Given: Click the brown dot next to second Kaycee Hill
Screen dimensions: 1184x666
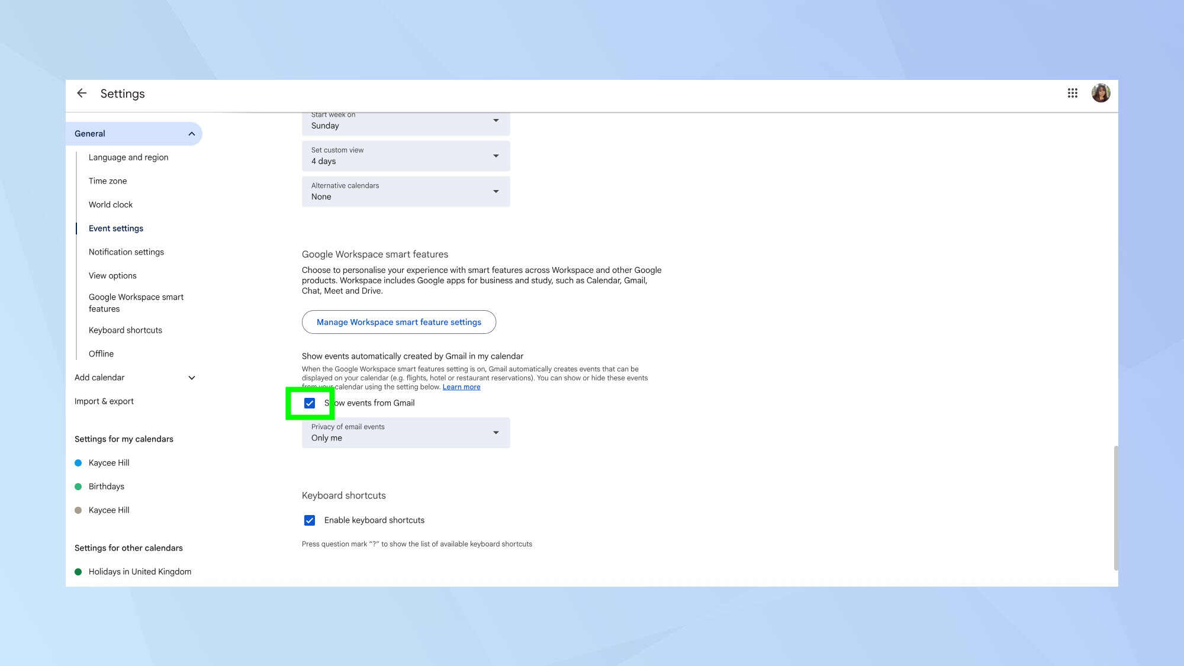Looking at the screenshot, I should pos(78,510).
